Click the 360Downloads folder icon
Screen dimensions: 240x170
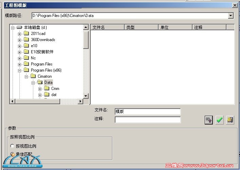pos(26,39)
